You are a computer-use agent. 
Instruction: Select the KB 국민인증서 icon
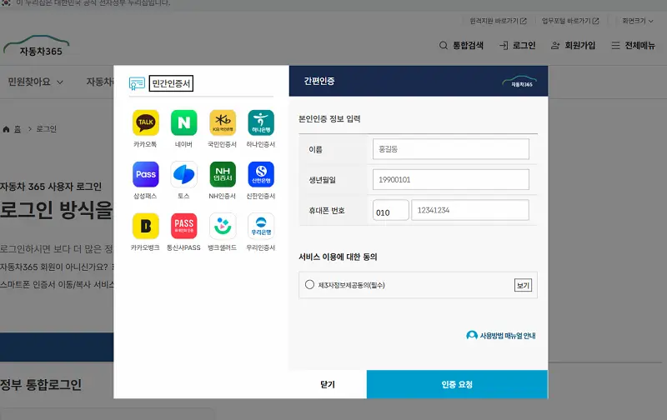click(223, 122)
